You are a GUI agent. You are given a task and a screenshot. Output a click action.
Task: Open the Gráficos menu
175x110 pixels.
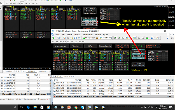point(78,35)
